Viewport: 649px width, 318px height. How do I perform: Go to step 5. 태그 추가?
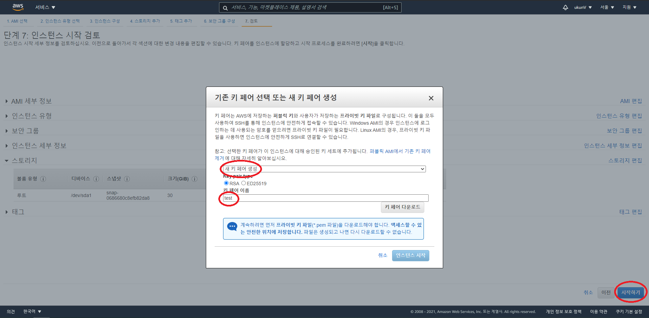181,21
